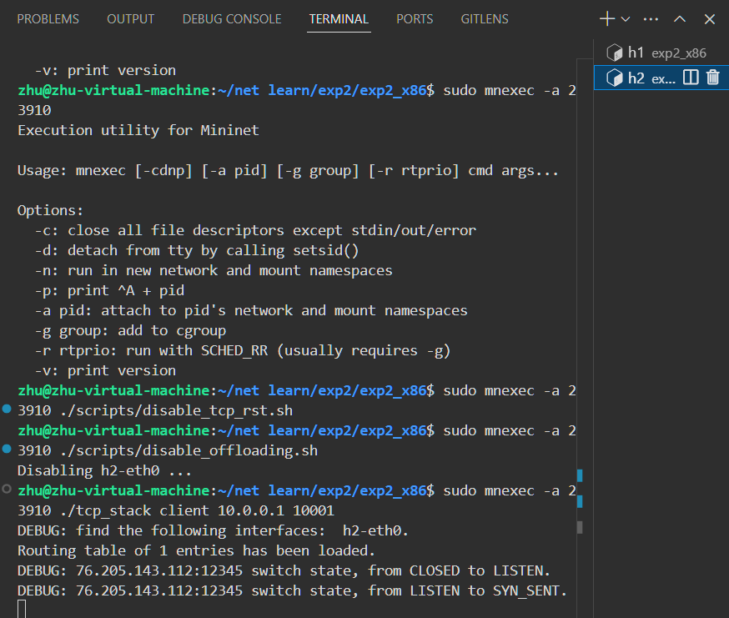Click the "-a pid: attach to pid's network" line
729x618 pixels.
251,310
